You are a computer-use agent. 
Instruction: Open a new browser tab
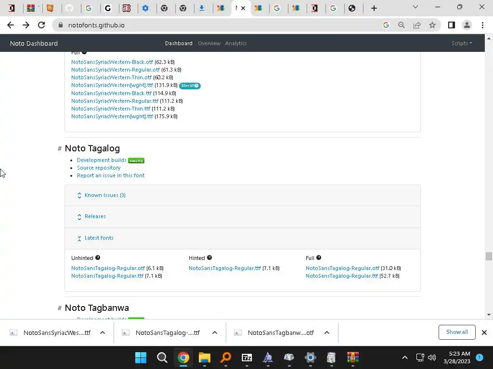pos(374,8)
